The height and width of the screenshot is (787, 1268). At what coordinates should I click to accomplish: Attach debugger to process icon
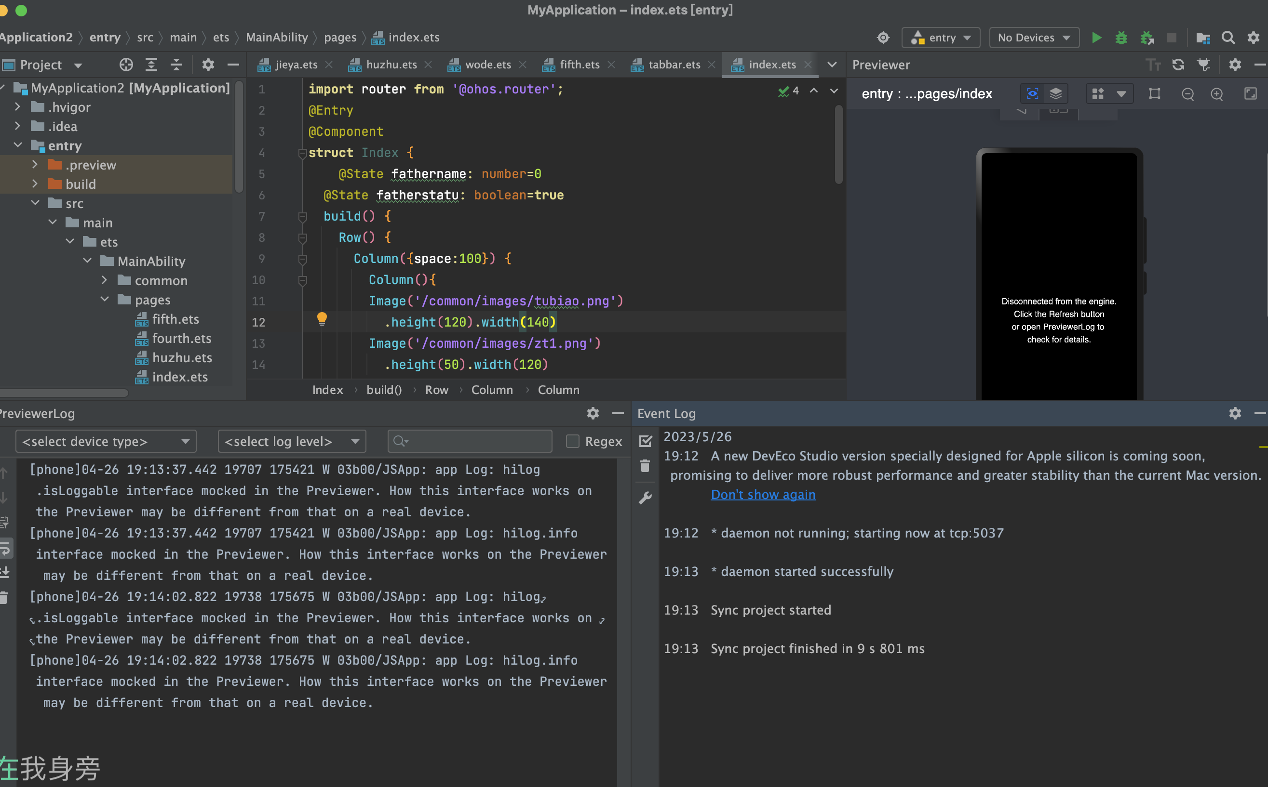click(x=1147, y=38)
